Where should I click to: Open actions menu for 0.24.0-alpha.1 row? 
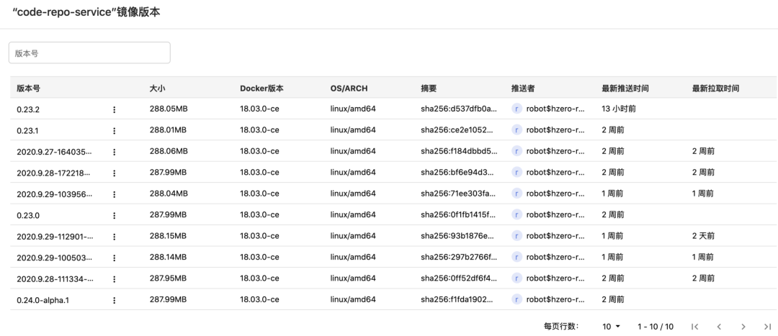(x=114, y=300)
